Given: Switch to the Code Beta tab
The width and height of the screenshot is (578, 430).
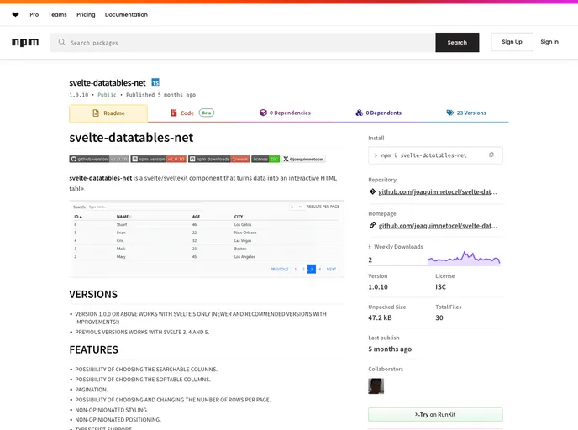Looking at the screenshot, I should pos(192,113).
